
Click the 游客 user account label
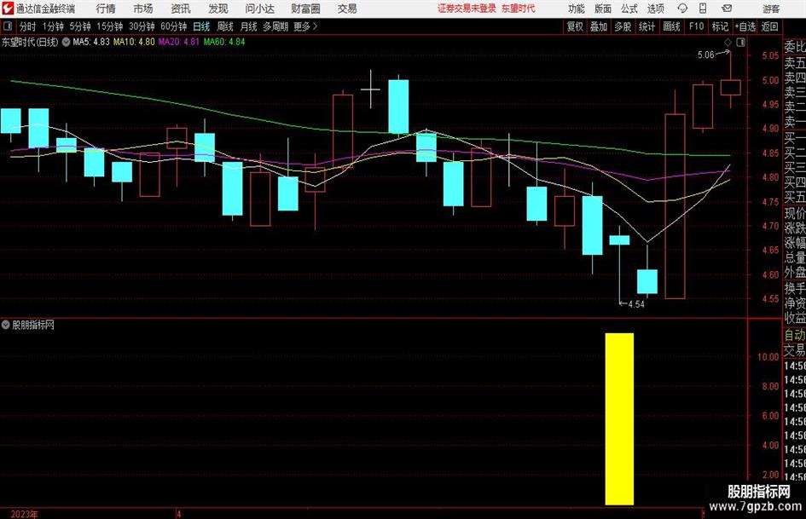(771, 9)
